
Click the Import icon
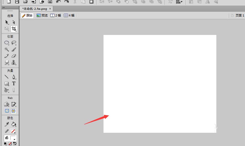click(x=34, y=2)
